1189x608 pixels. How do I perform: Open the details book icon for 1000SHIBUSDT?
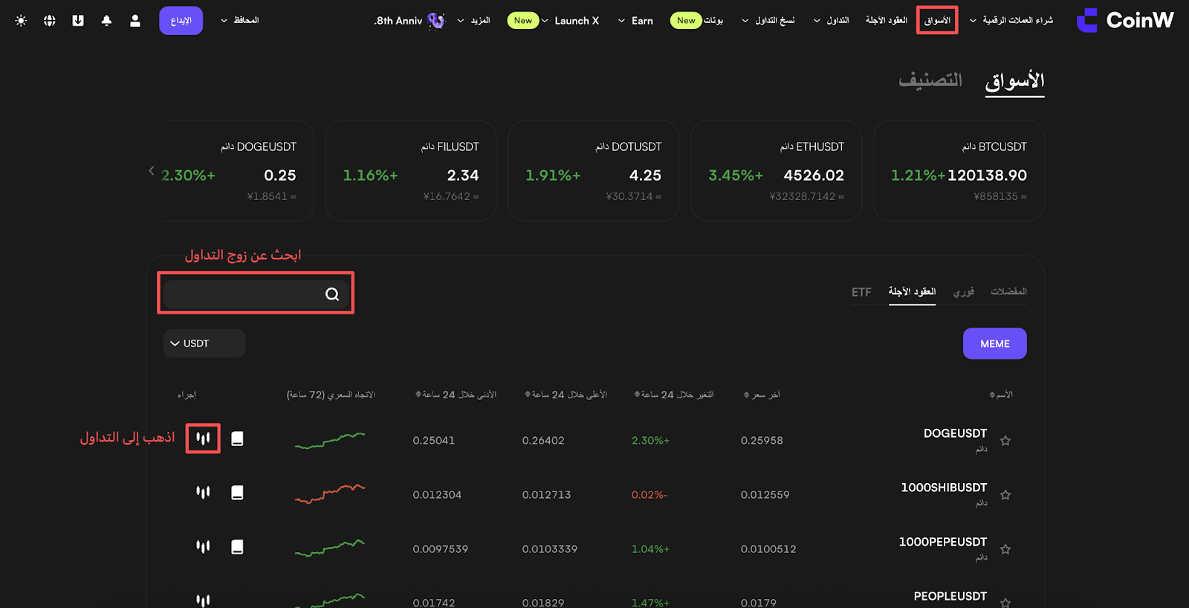click(x=237, y=493)
